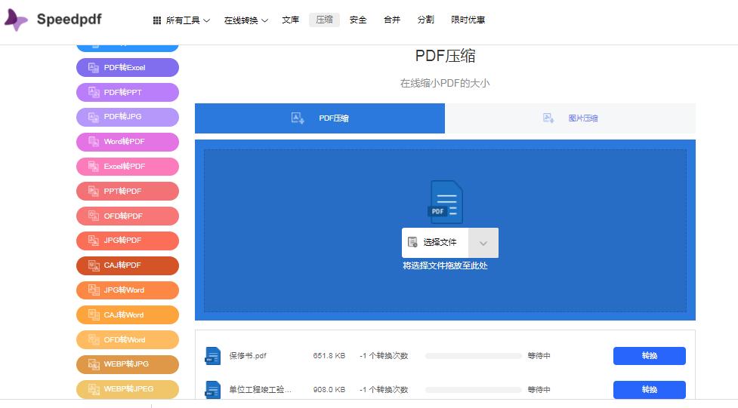Click 等待中 status for 单位工程竣工验 file
The width and height of the screenshot is (738, 408).
pos(539,390)
